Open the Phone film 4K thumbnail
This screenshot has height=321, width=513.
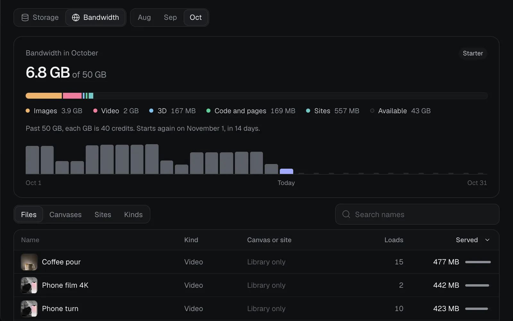pos(29,285)
